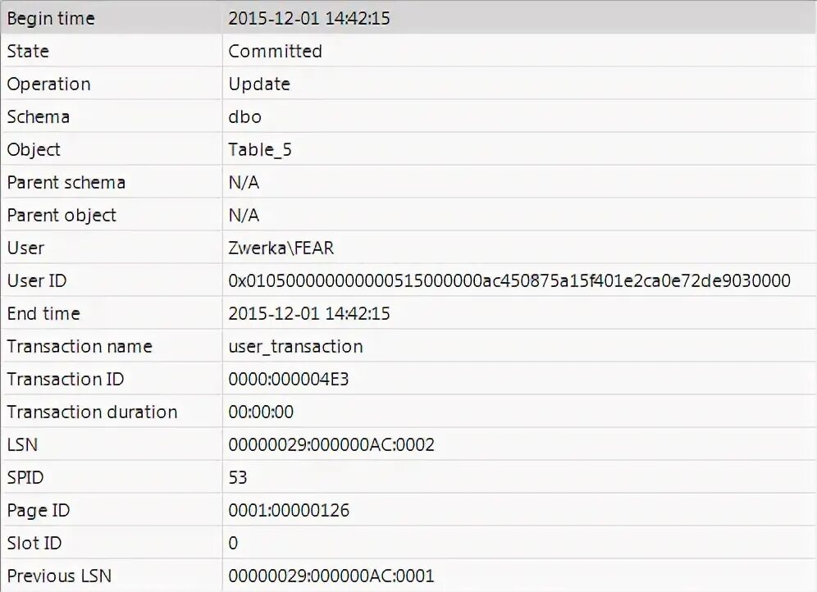This screenshot has width=817, height=592.
Task: Click the 'dbo' schema value
Action: click(x=245, y=116)
